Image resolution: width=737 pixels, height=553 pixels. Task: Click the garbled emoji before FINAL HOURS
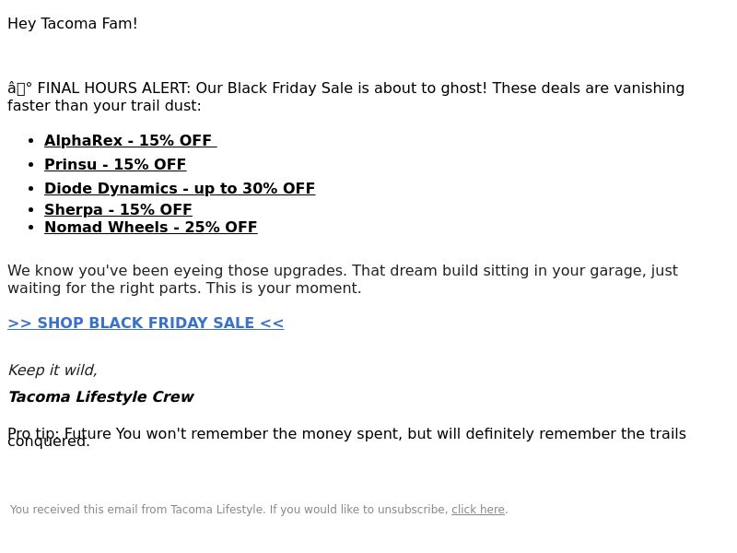[19, 88]
